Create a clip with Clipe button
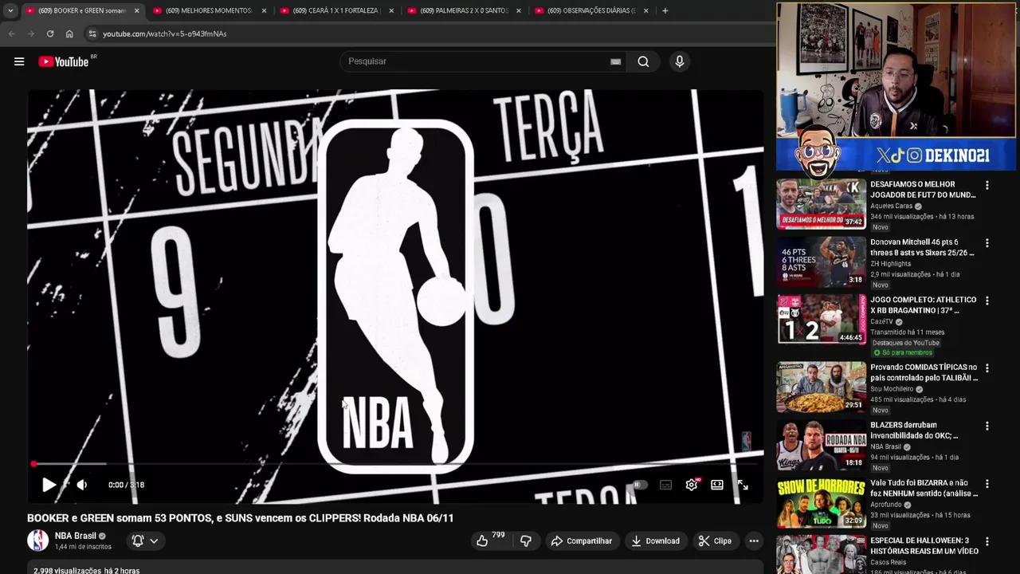The width and height of the screenshot is (1020, 574). click(x=715, y=541)
